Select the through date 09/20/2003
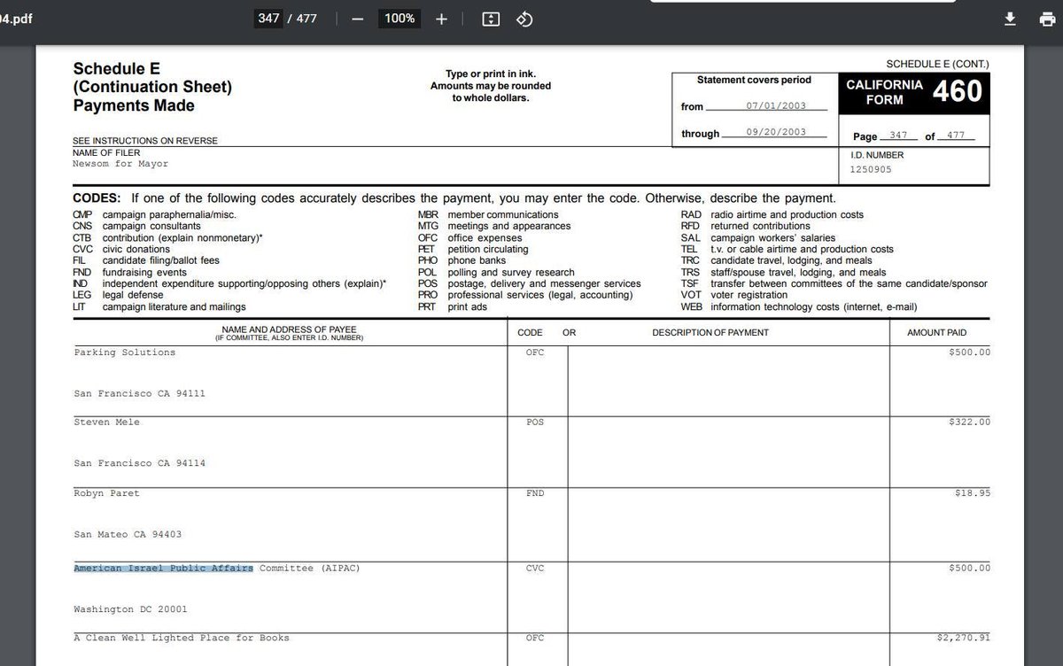1063x666 pixels. click(776, 132)
